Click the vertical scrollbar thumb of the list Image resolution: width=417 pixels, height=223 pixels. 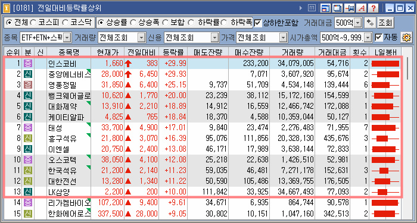pos(407,68)
